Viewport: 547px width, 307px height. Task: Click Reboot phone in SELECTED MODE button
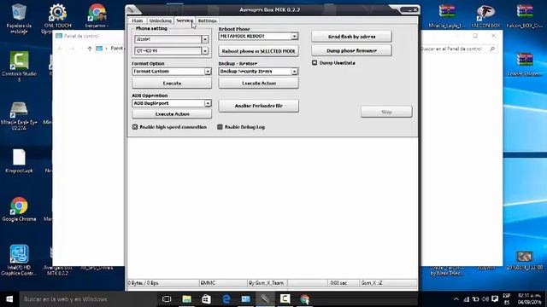click(258, 51)
